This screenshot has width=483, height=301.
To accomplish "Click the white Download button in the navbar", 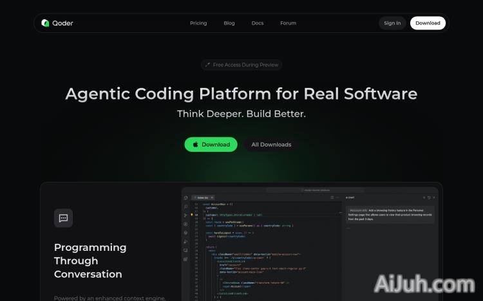I will click(x=428, y=23).
